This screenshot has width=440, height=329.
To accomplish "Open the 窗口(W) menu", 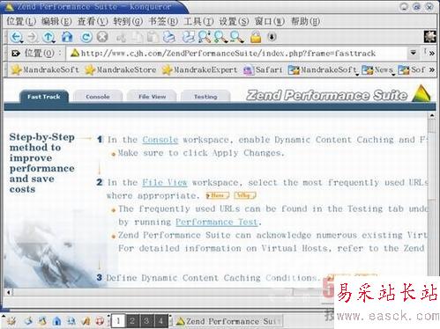I will (270, 21).
